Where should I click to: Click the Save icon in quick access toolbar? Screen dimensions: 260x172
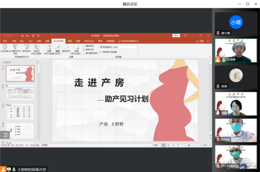[22, 36]
